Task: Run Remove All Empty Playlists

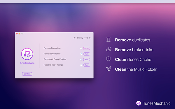Action: point(87,60)
